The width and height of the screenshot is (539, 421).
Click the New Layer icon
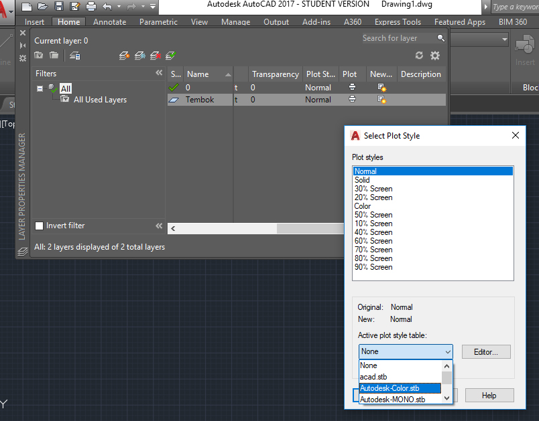[124, 56]
